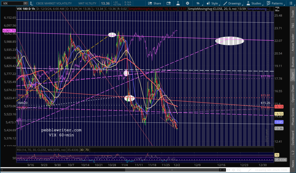Select the large white ellipse drawing at right
Image resolution: width=296 pixels, height=173 pixels.
[230, 41]
